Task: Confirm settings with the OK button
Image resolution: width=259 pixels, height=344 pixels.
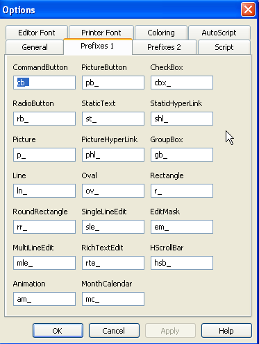Action: tap(58, 331)
